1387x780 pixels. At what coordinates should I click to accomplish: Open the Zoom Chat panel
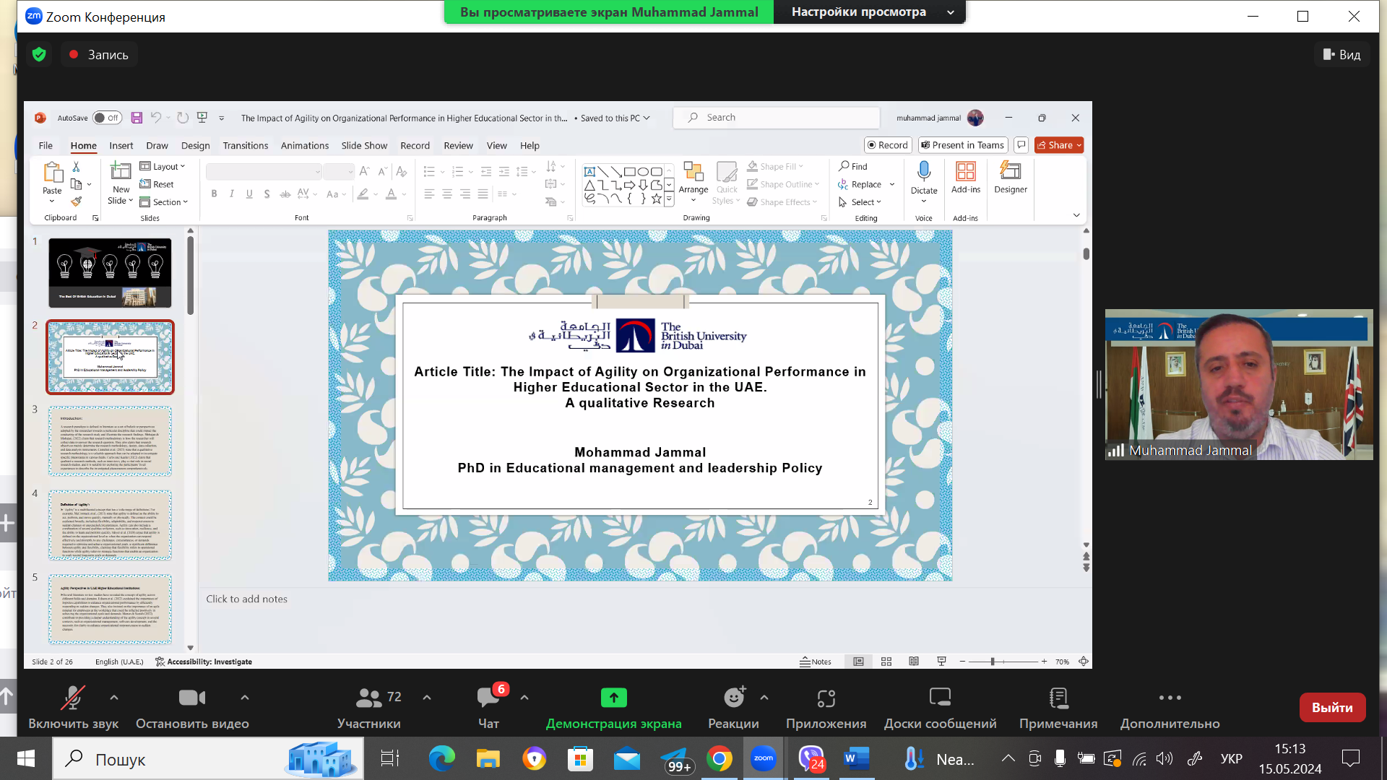tap(488, 698)
